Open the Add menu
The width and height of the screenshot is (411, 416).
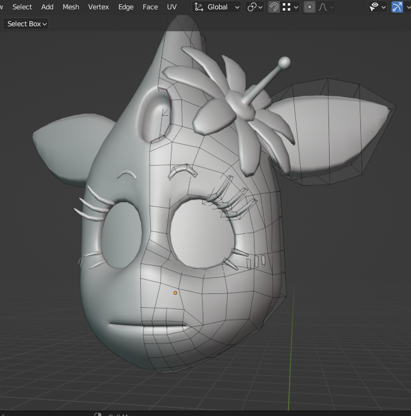point(47,7)
